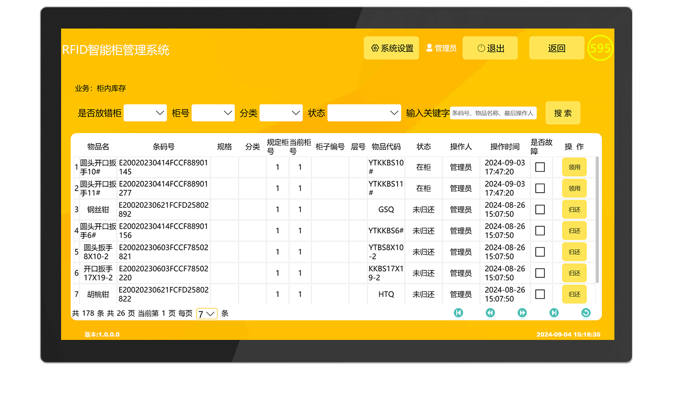The width and height of the screenshot is (686, 395).
Task: Click the 退出 logout button
Action: (x=490, y=48)
